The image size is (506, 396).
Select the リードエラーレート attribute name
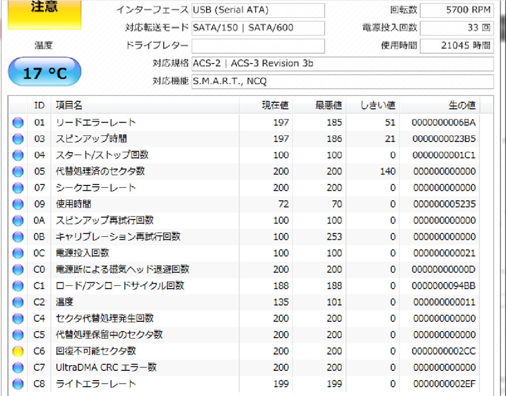pos(95,123)
